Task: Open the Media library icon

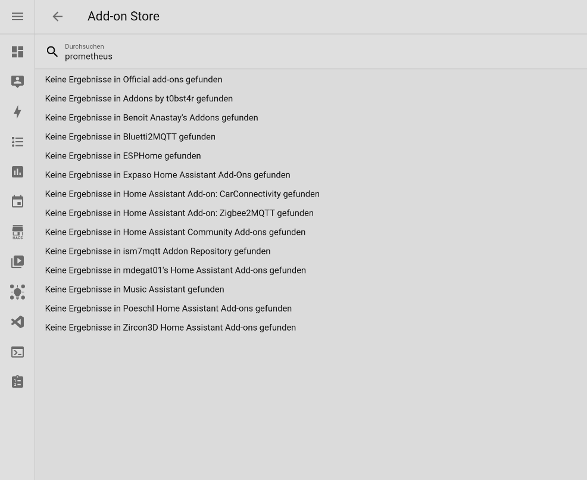Action: pyautogui.click(x=17, y=261)
